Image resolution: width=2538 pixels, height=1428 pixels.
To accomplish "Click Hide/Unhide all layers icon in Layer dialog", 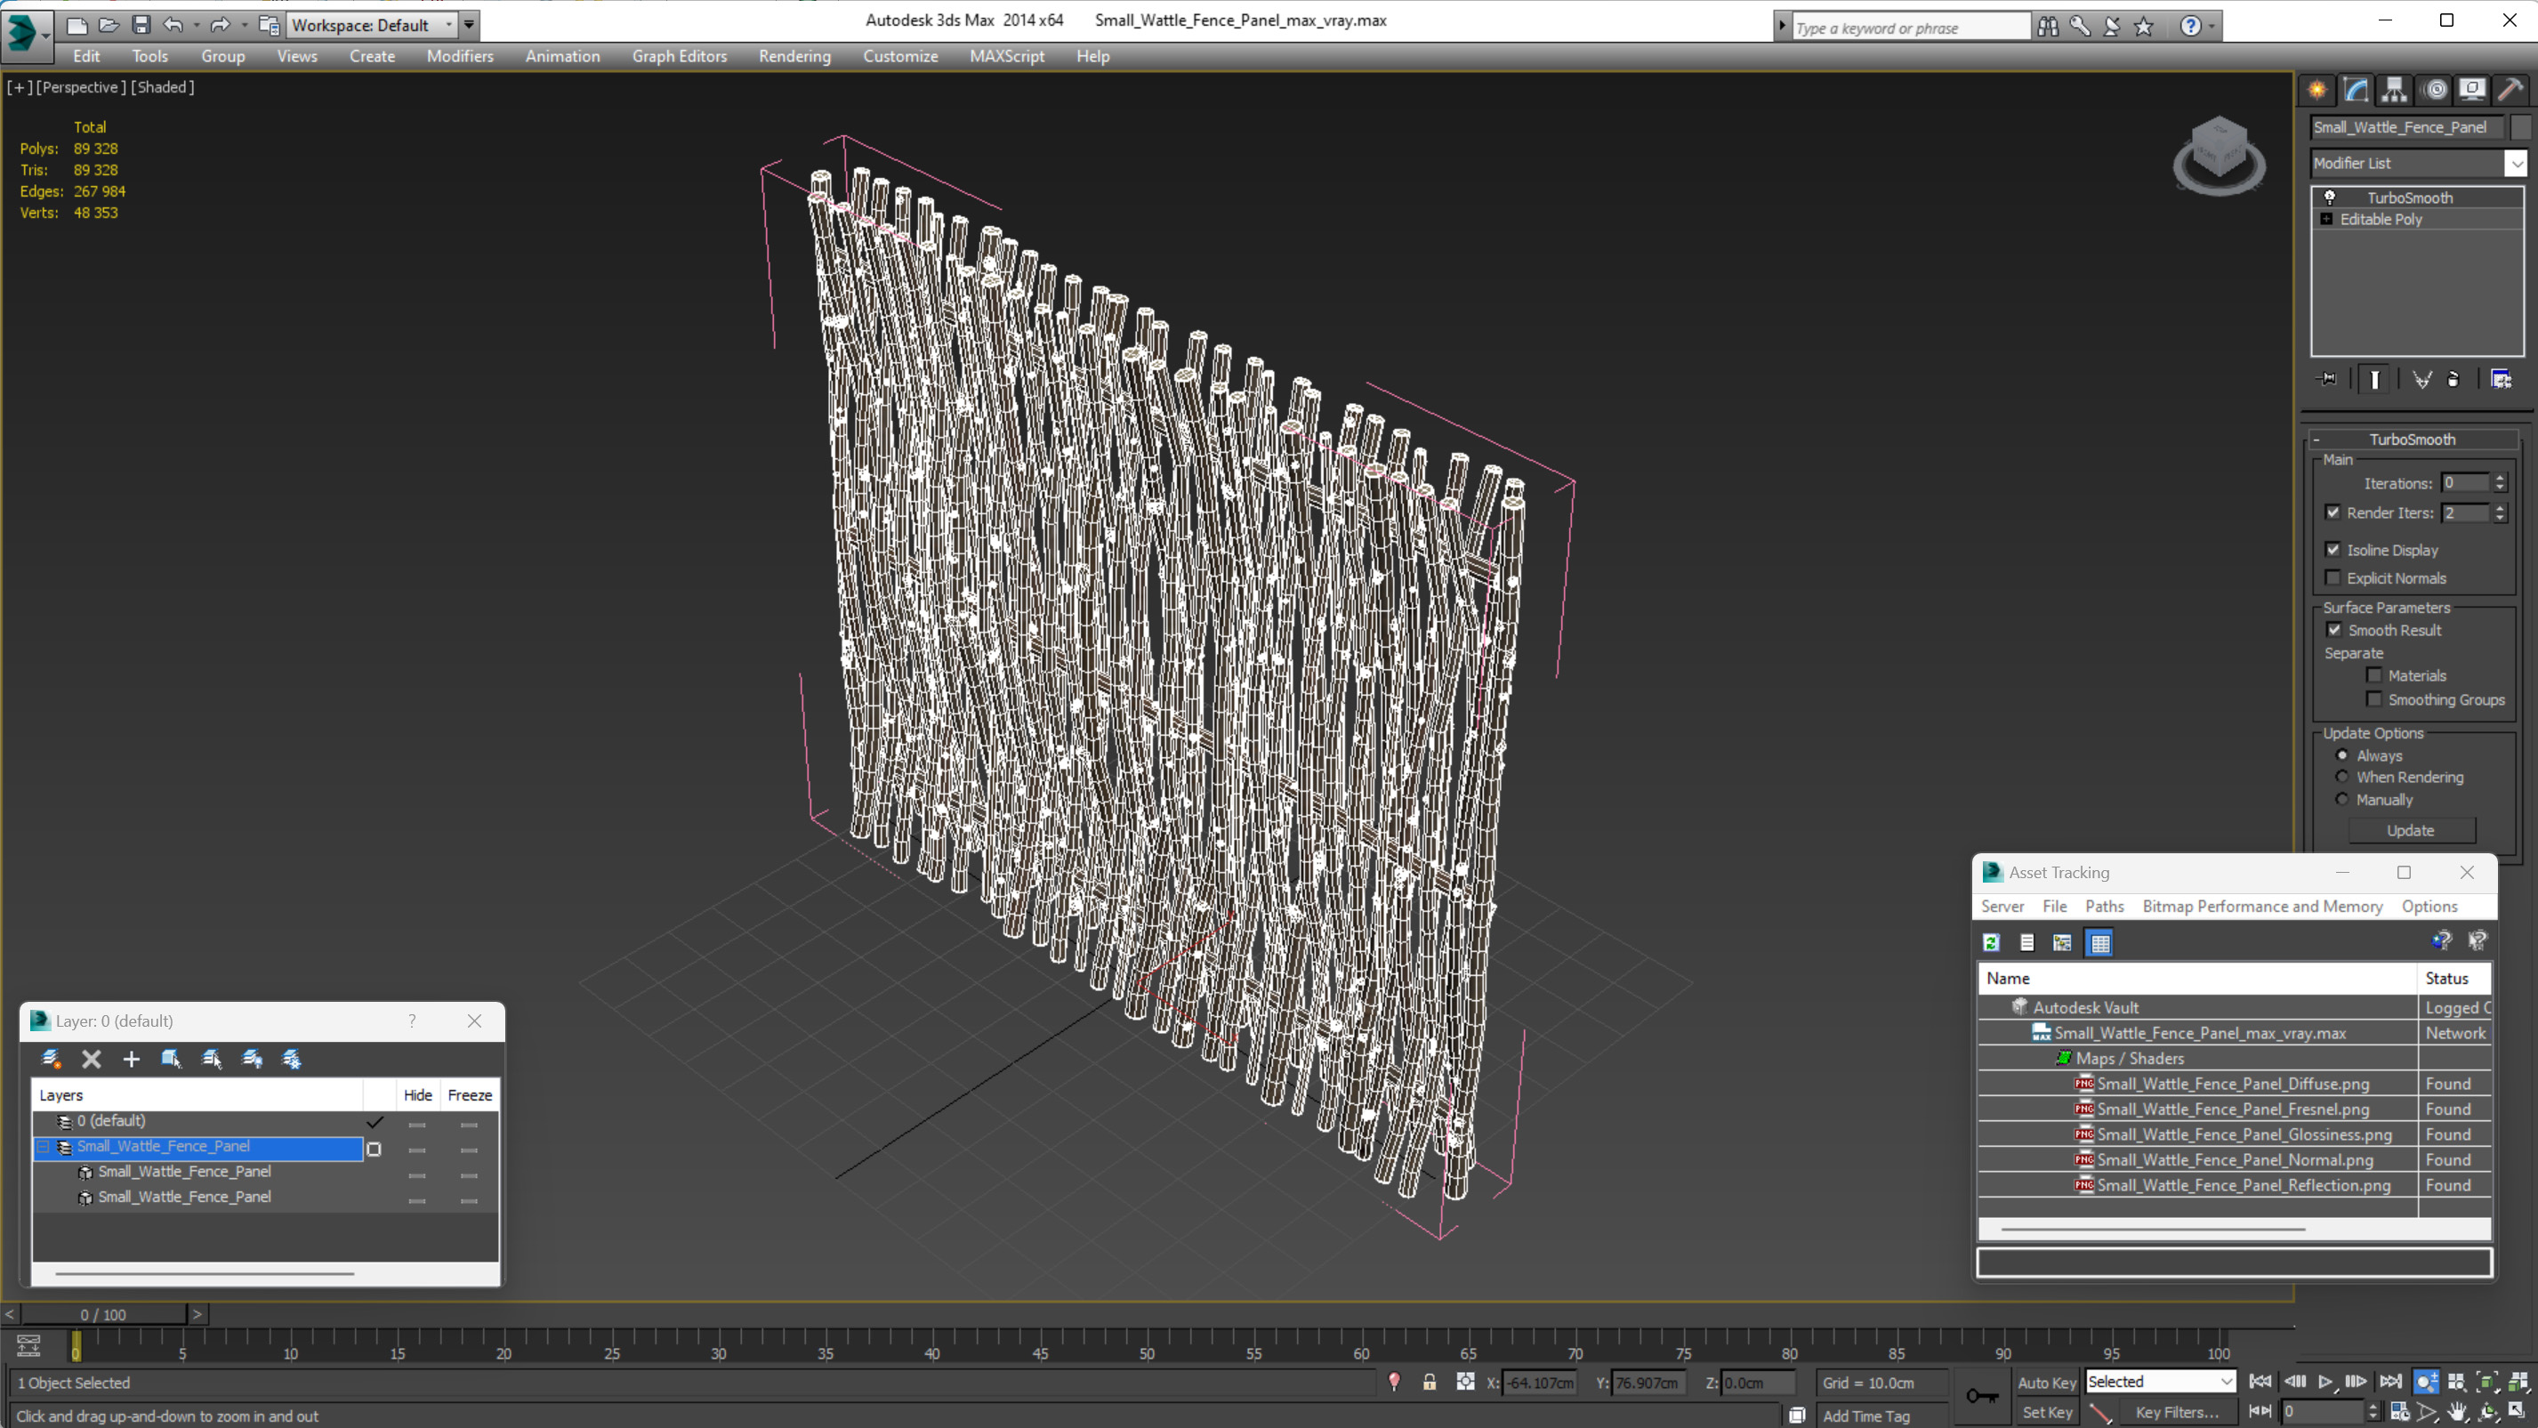I will point(253,1059).
